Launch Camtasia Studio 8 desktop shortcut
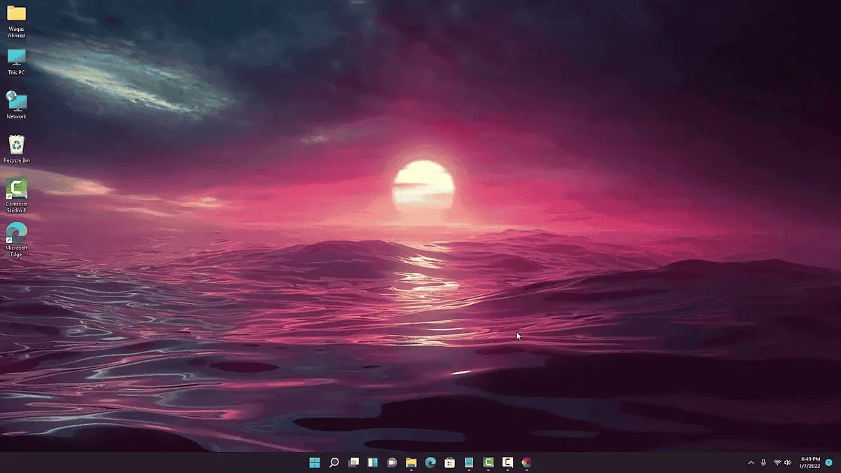The width and height of the screenshot is (841, 473). tap(15, 191)
